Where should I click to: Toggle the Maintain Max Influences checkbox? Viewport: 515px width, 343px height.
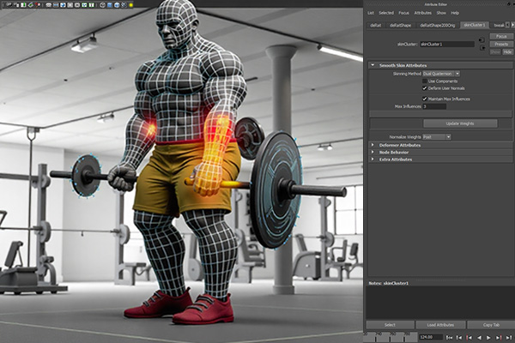point(424,99)
